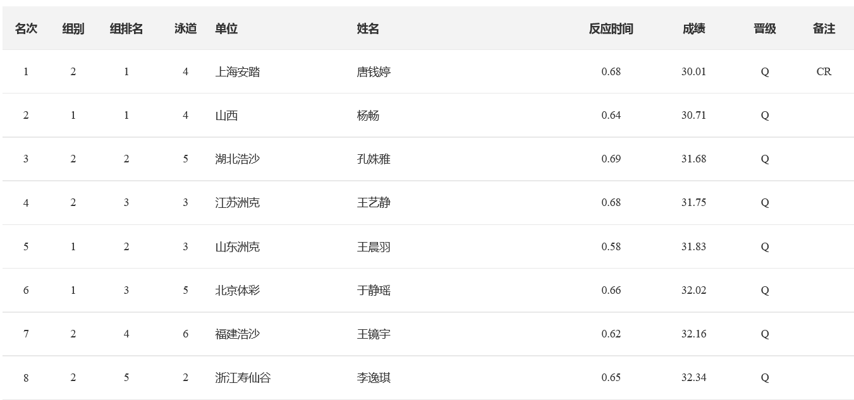The width and height of the screenshot is (854, 400).
Task: Select the team name 浙江寿仙谷
Action: point(243,378)
